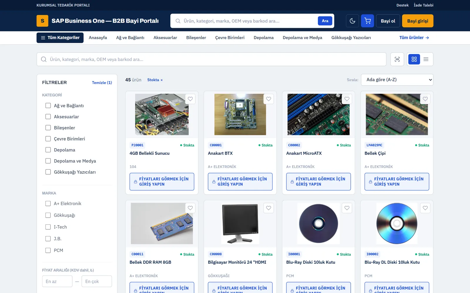The height and width of the screenshot is (293, 470).
Task: Open Gökkuşağı Yazıcıları nav item
Action: pyautogui.click(x=351, y=38)
